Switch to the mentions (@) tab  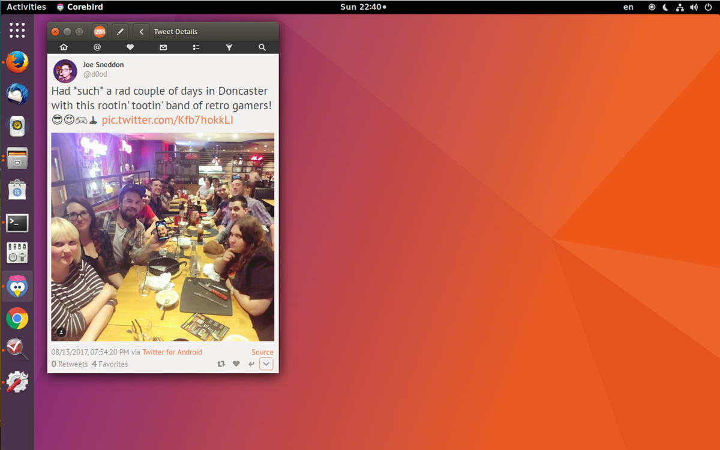[x=97, y=47]
